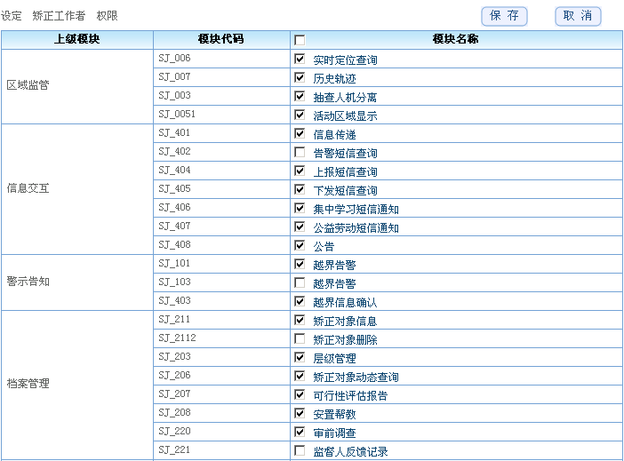Click the 取消 button
Viewport: 624px width, 461px height.
pos(578,16)
